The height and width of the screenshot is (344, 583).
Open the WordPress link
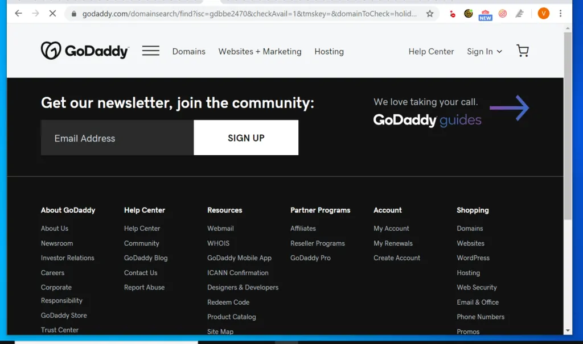coord(473,258)
